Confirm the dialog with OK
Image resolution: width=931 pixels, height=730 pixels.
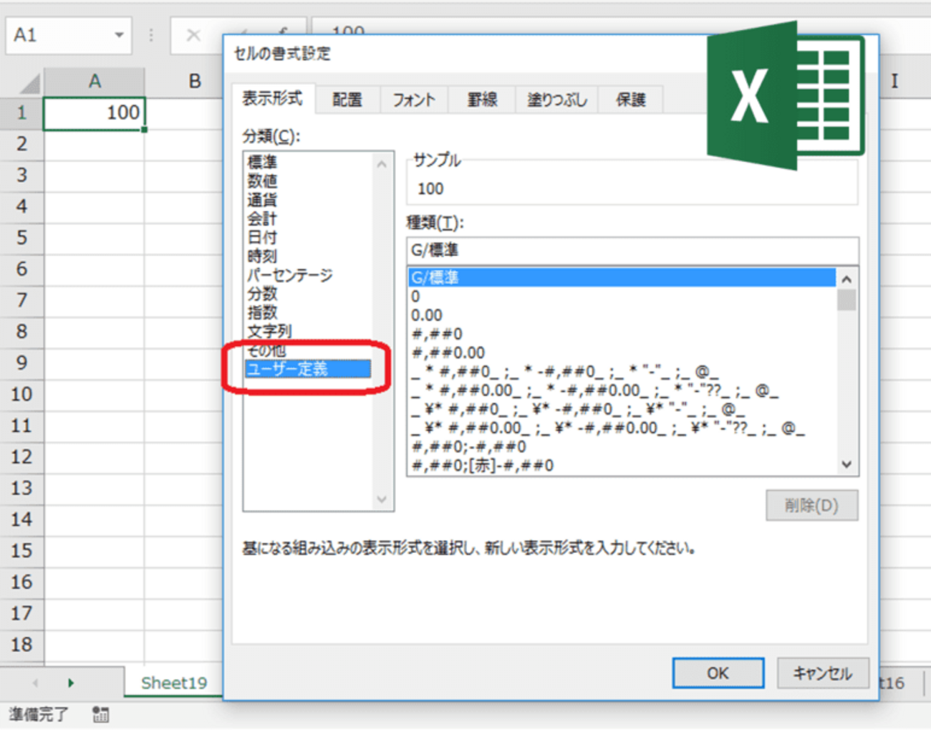tap(718, 673)
